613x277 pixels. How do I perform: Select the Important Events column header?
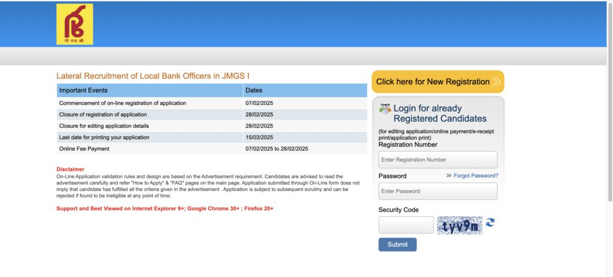[150, 91]
